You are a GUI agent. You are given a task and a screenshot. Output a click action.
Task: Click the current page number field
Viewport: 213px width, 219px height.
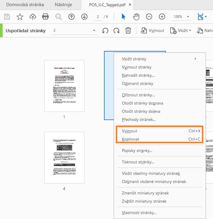click(98, 17)
